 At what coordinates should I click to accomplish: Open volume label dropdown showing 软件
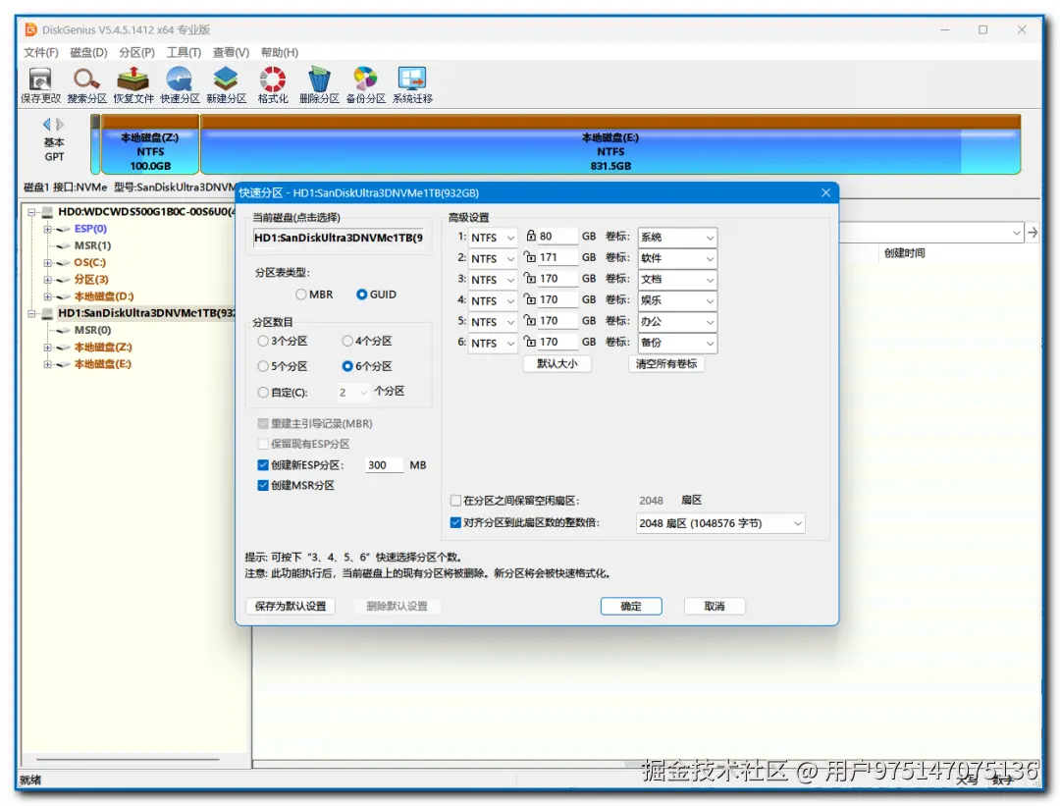coord(677,258)
